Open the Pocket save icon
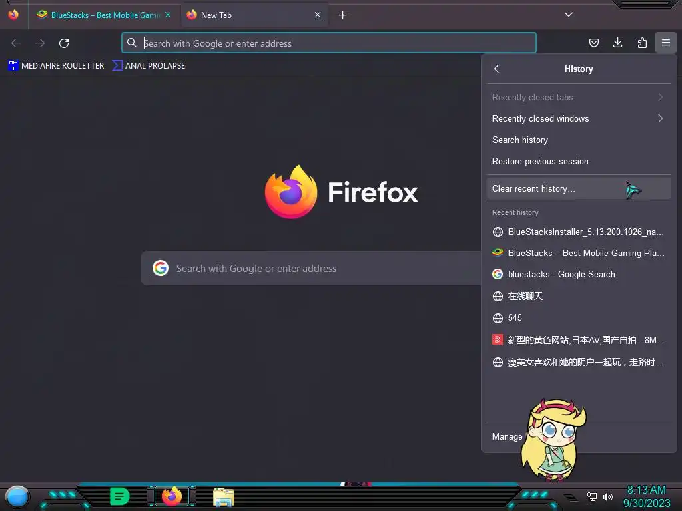Image resolution: width=682 pixels, height=511 pixels. click(x=593, y=43)
